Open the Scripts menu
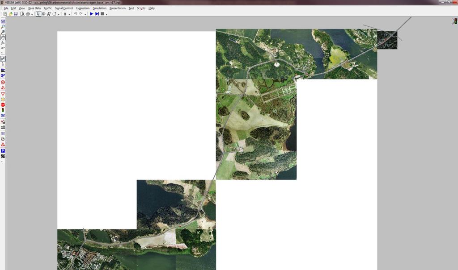Viewport: 458px width, 270px height. [x=141, y=8]
